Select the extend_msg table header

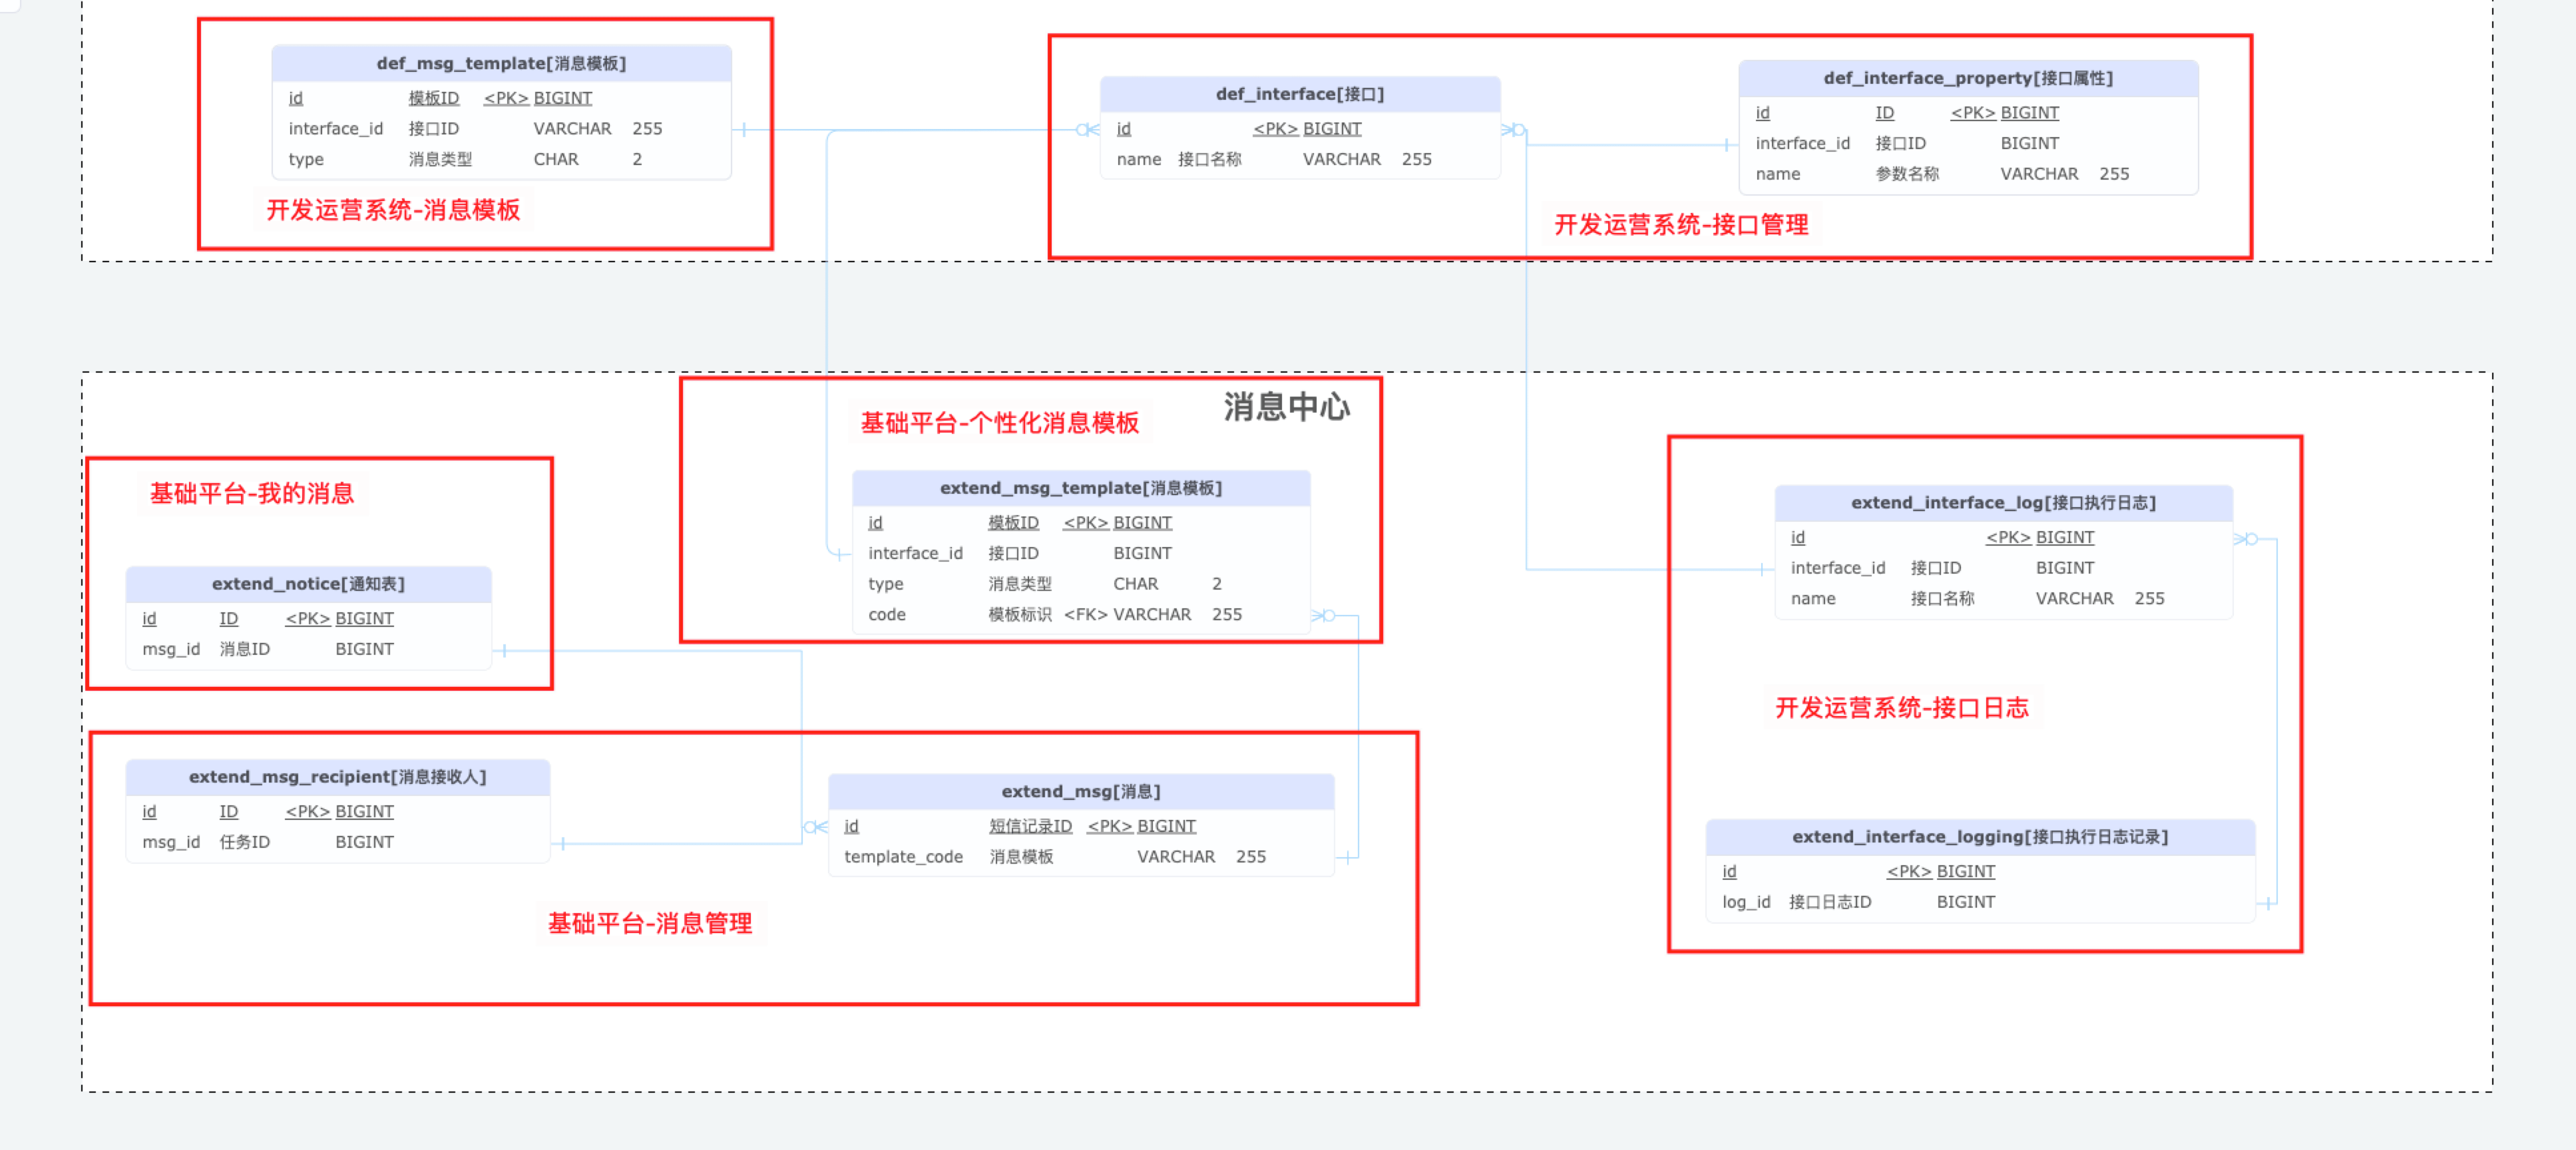click(x=1080, y=792)
